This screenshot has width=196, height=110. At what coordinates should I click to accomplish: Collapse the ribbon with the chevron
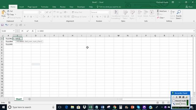[x=194, y=21]
